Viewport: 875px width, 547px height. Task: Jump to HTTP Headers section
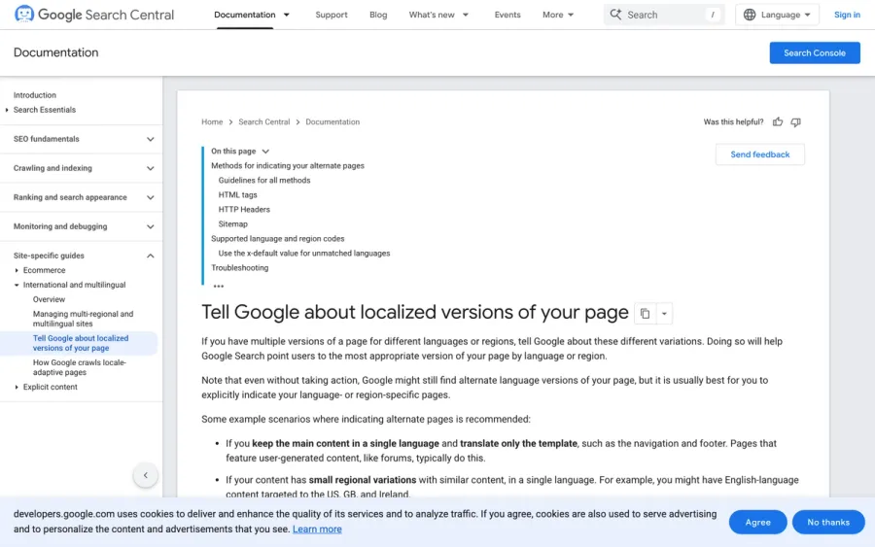click(x=244, y=209)
